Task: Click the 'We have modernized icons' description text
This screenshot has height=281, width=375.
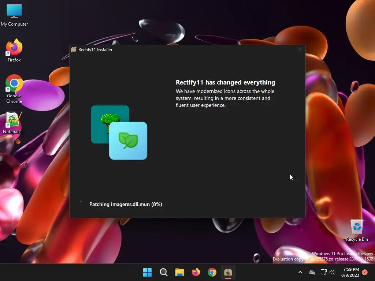Action: pyautogui.click(x=225, y=98)
